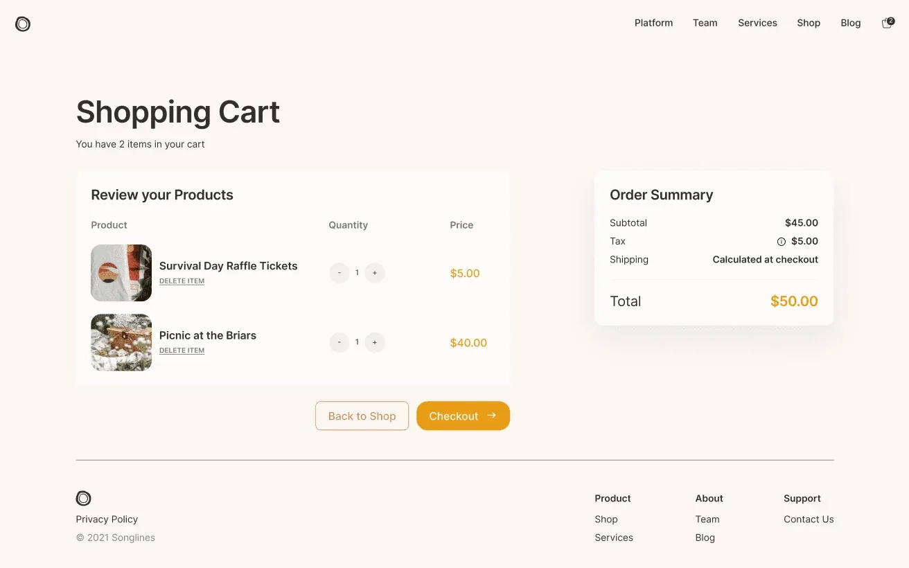Open the Platform menu item
This screenshot has width=909, height=568.
tap(653, 23)
